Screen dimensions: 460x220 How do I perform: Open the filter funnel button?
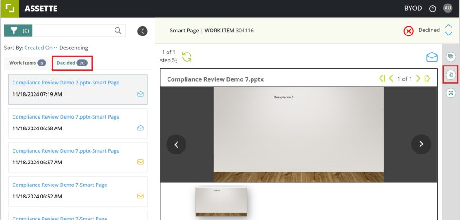click(x=18, y=31)
